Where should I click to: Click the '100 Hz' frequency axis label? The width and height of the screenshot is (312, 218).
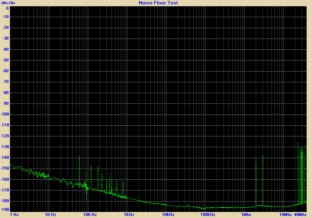pyautogui.click(x=90, y=215)
